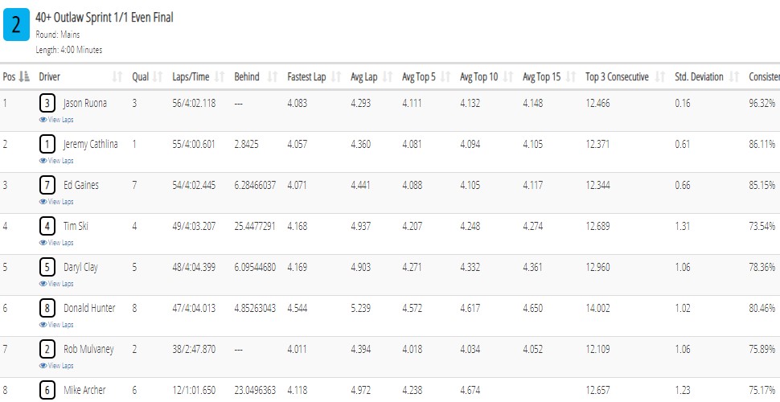
Task: Click the blue race number 2 badge
Action: (16, 25)
